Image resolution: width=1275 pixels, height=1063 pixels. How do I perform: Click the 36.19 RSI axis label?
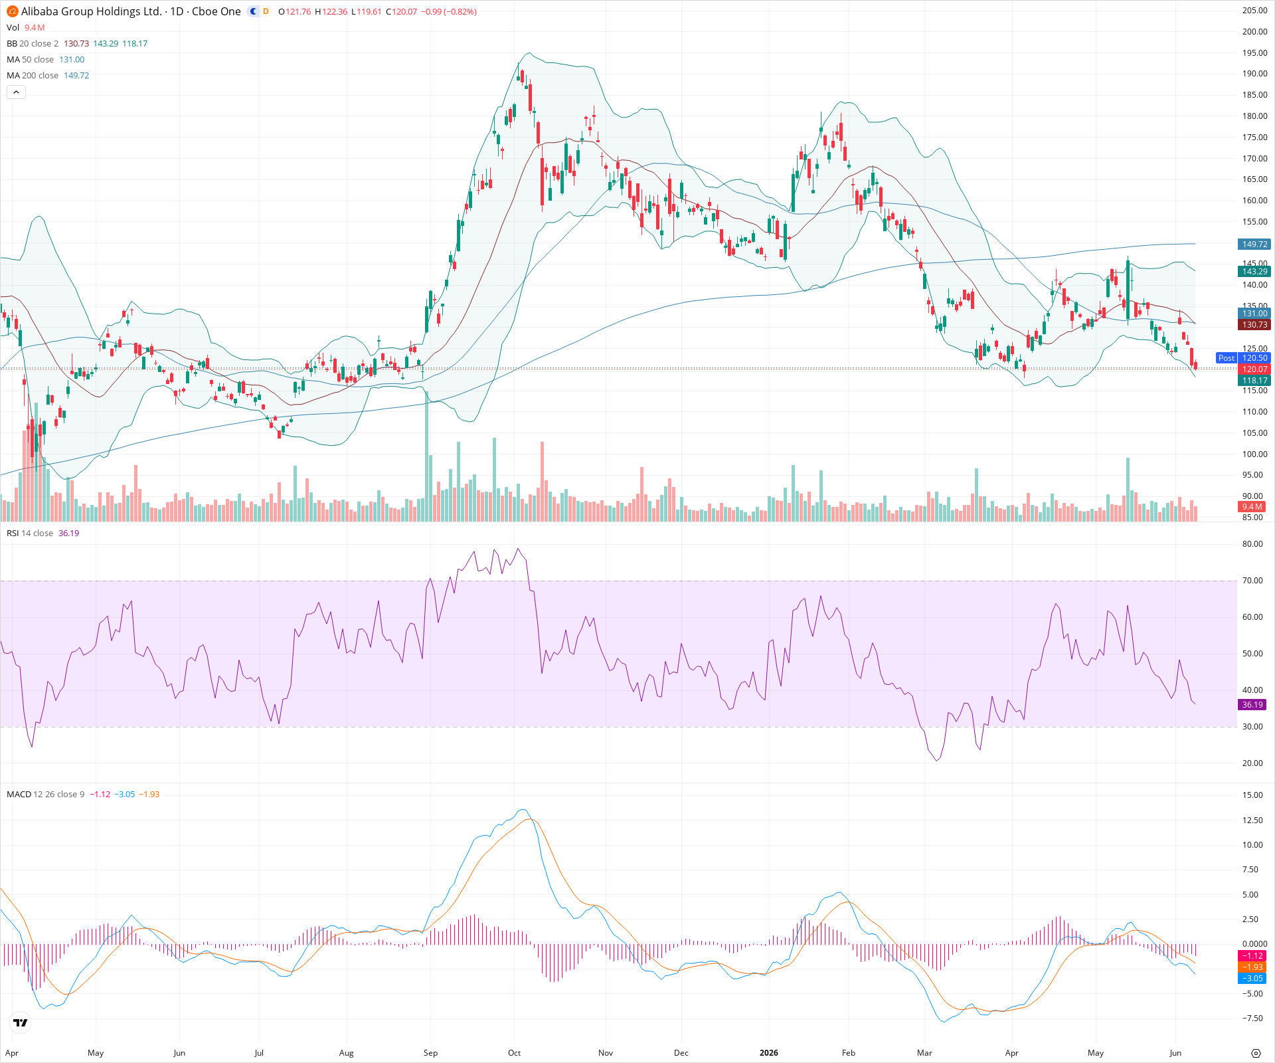[x=1252, y=705]
